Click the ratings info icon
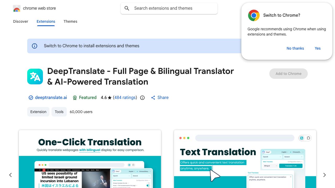 point(142,98)
